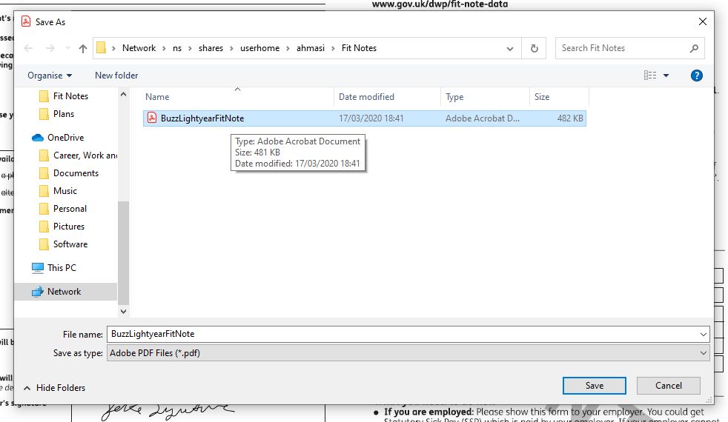Click the search magnifier icon

pyautogui.click(x=694, y=49)
